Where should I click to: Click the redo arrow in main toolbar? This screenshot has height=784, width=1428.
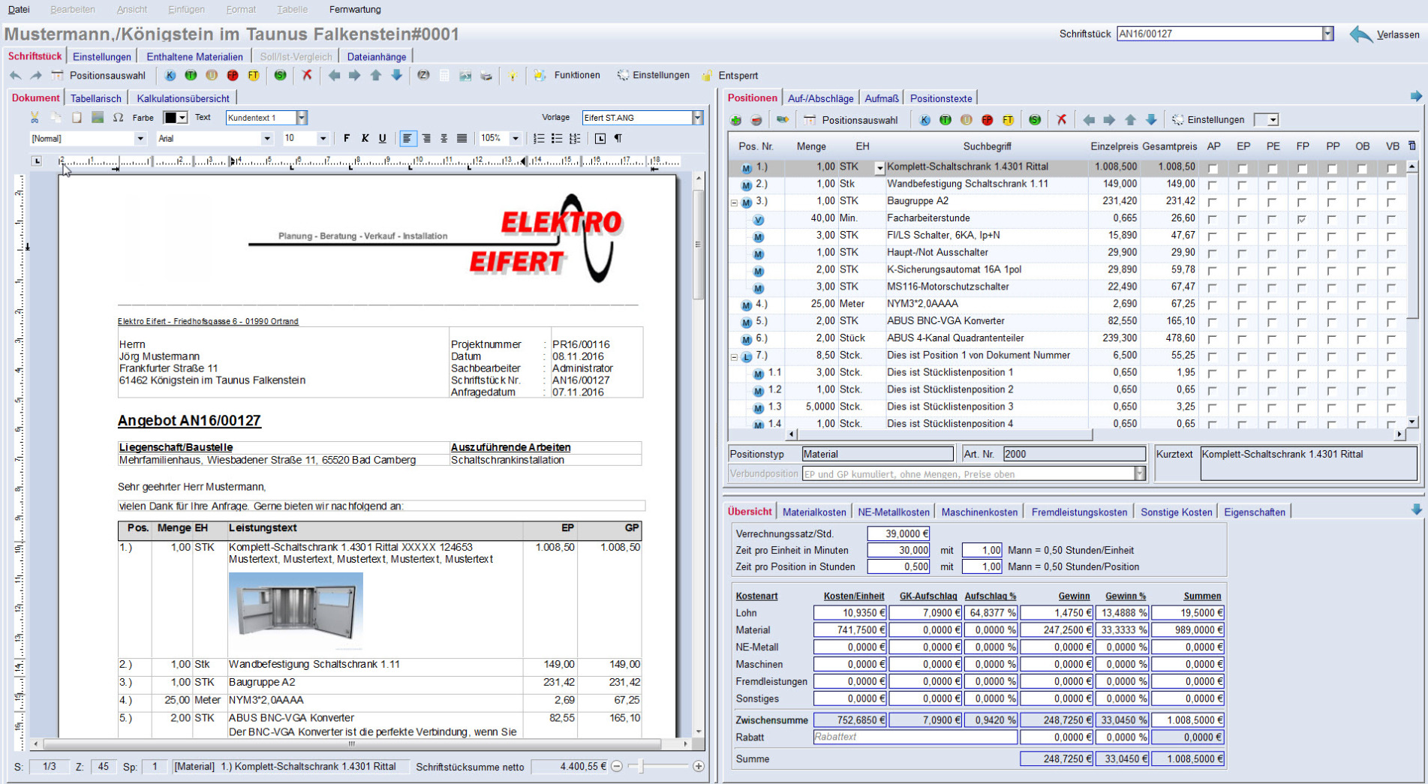36,75
